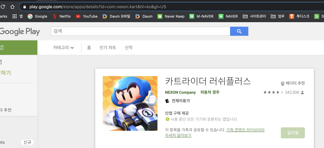
Task: Click the 설치됨 button
Action: 293,133
